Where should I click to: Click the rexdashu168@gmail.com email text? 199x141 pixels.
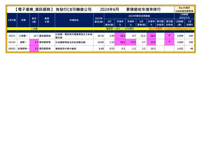(x=178, y=29)
